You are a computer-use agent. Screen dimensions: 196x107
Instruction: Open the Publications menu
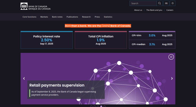[x=72, y=17]
